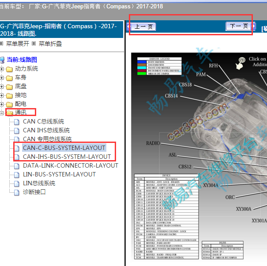
Task: Click the pointing hand icon in diagram
Action: click(241, 64)
